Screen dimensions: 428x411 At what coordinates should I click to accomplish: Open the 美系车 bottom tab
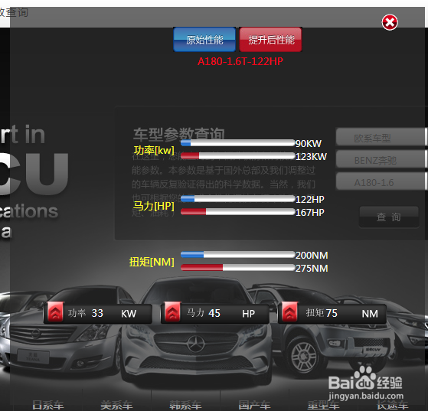(x=117, y=406)
